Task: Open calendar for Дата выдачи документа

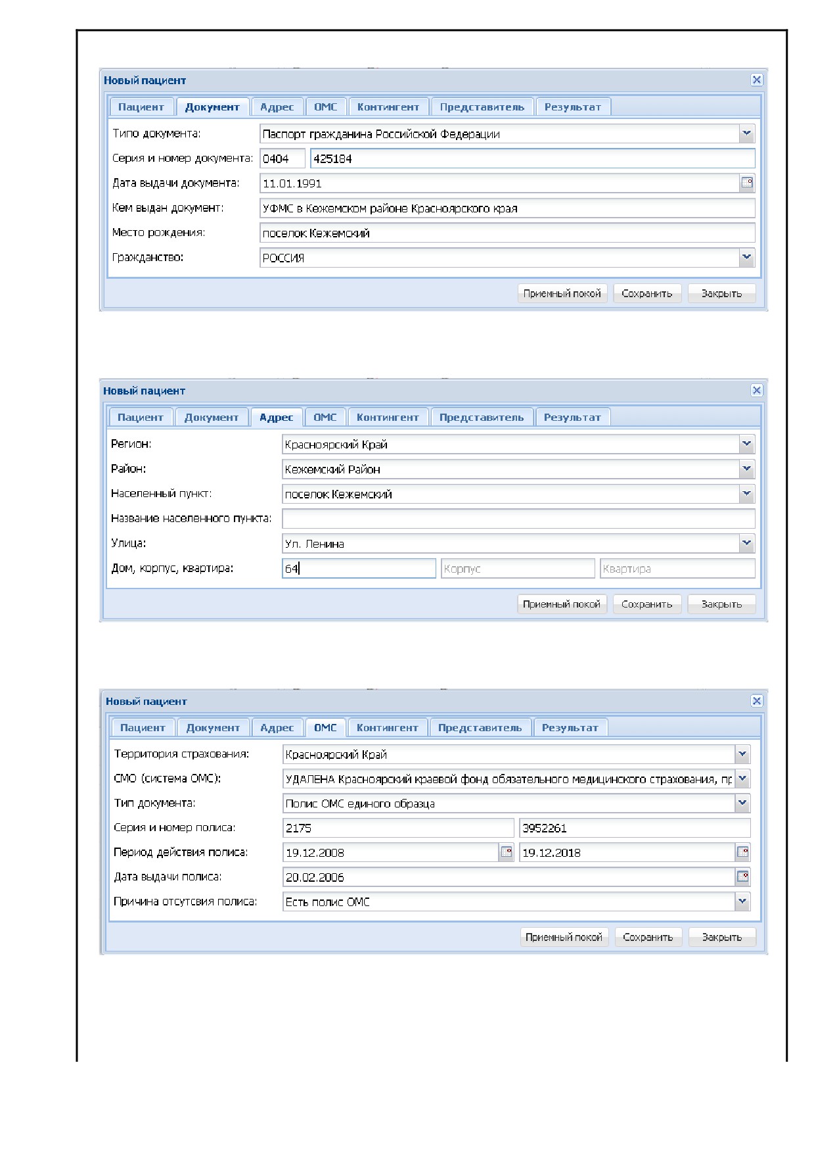Action: click(x=747, y=183)
